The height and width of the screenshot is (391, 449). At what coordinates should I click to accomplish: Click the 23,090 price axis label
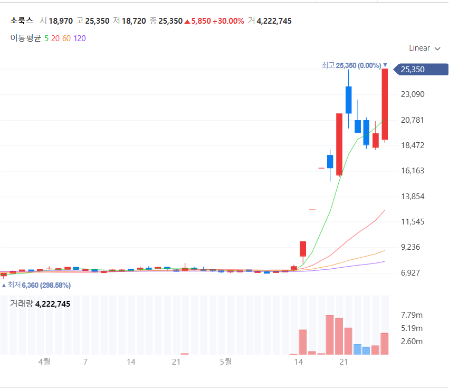pyautogui.click(x=413, y=94)
